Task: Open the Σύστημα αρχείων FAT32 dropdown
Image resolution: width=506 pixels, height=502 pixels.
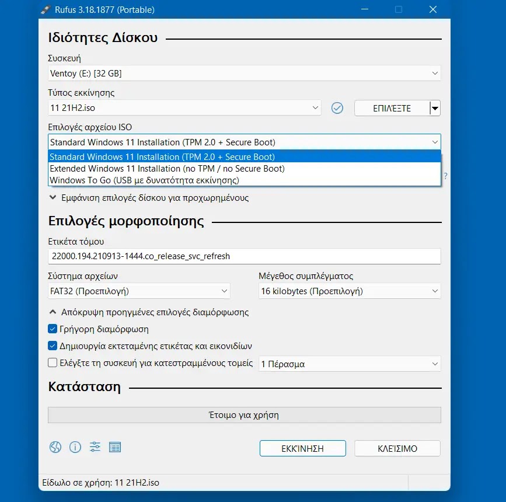Action: pyautogui.click(x=139, y=291)
